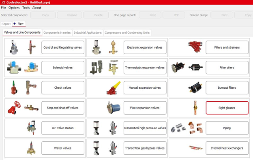Switch to Compressors and Condensing Units tab
This screenshot has width=253, height=160.
(x=127, y=32)
